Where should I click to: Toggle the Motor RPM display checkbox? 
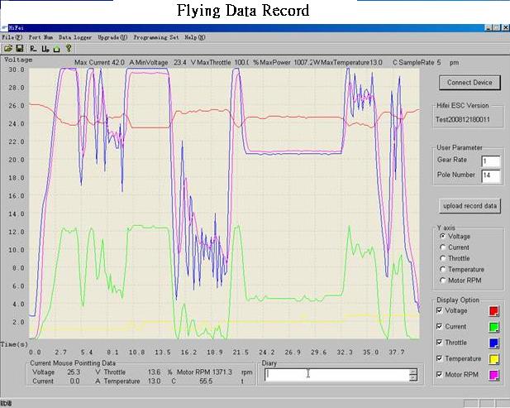click(x=440, y=374)
